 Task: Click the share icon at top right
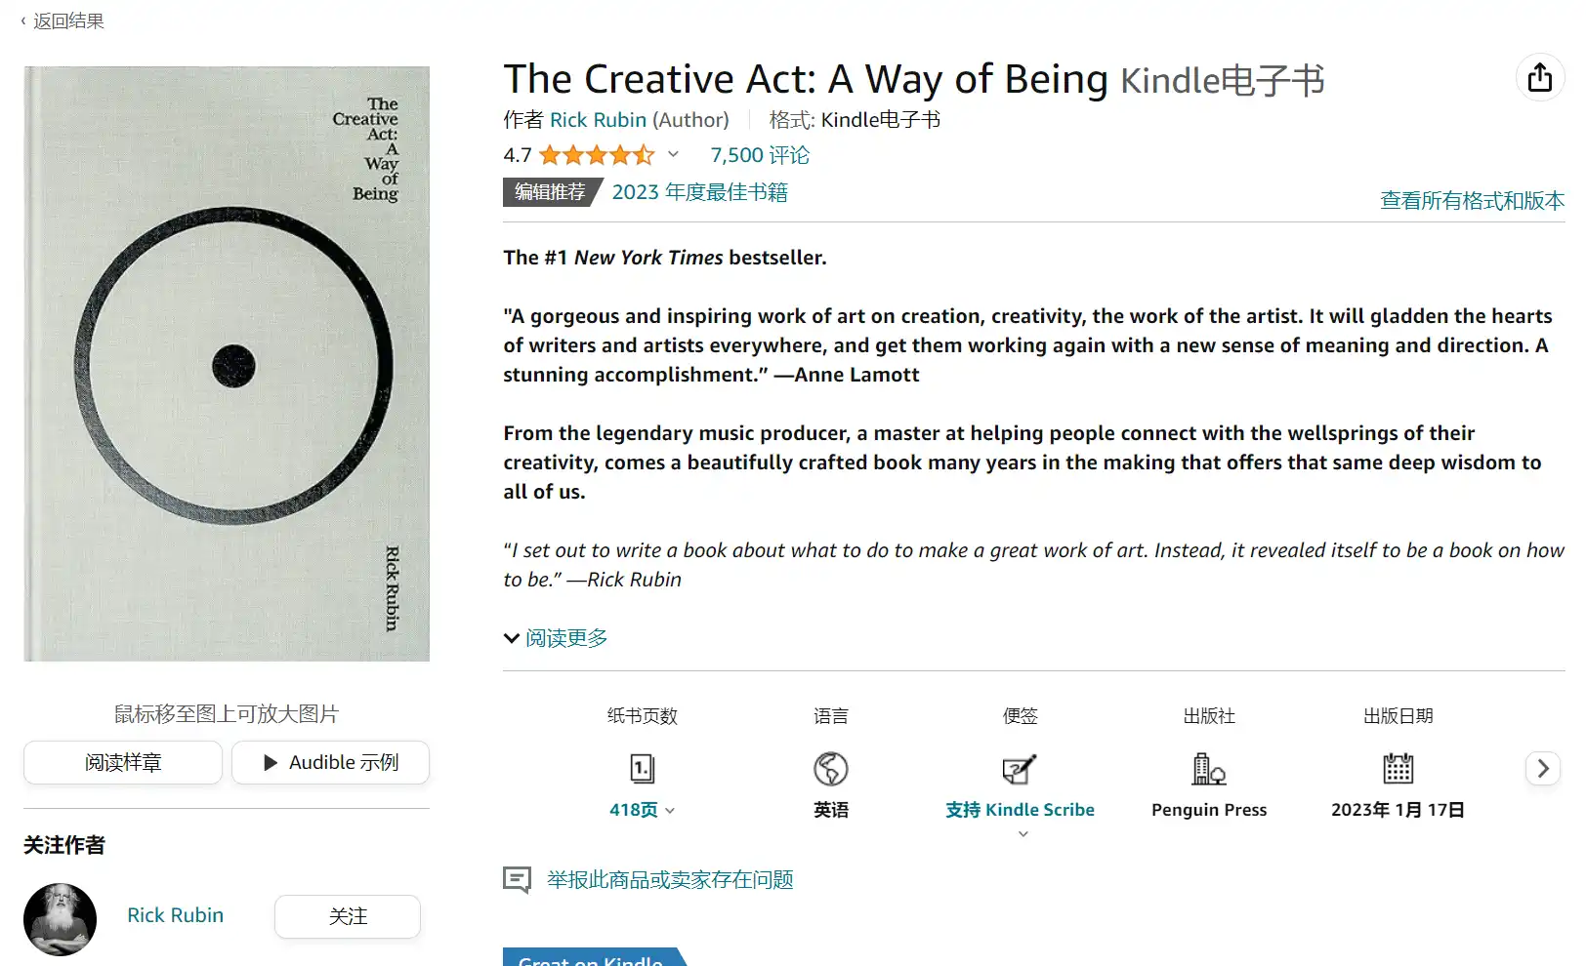1539,77
